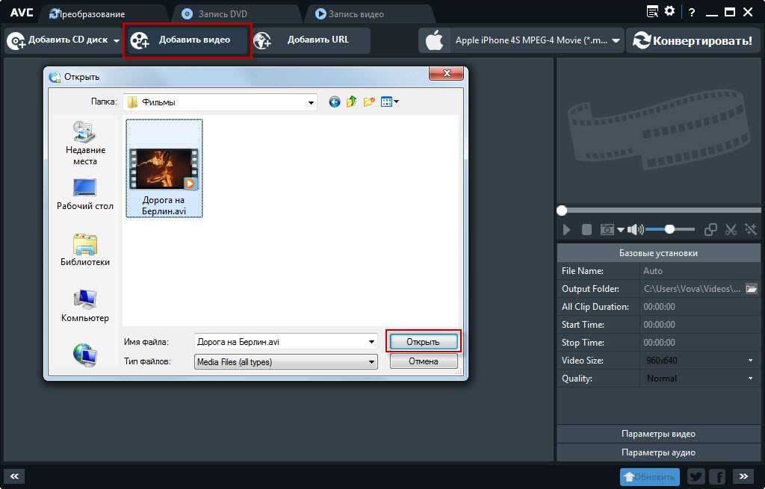Select the Дорога на Берлин.avi thumbnail
765x489 pixels.
tap(164, 169)
